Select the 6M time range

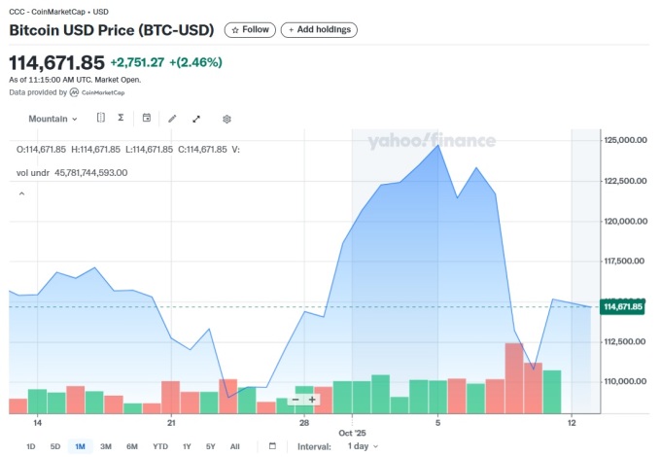point(131,446)
